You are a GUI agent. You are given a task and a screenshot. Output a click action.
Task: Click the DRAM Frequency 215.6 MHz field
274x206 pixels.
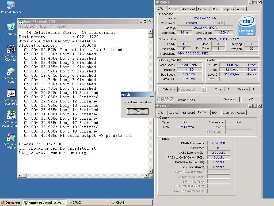(218, 143)
